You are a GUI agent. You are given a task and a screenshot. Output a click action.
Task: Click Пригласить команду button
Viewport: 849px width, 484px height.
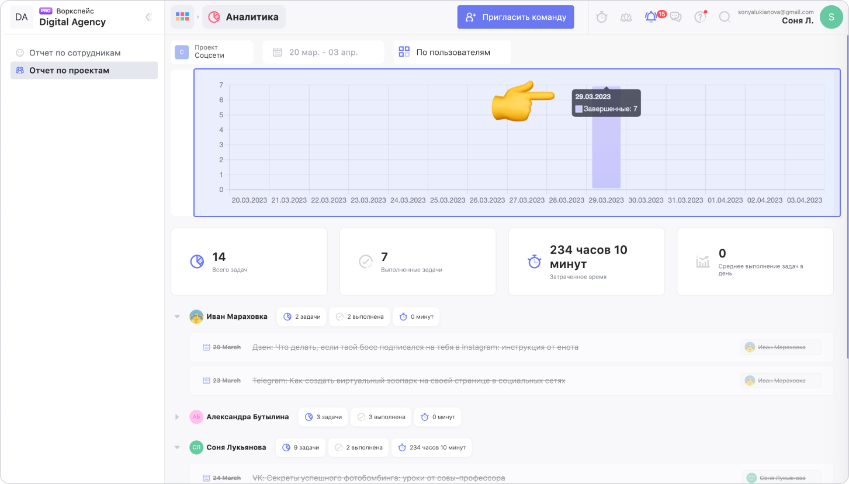(515, 17)
